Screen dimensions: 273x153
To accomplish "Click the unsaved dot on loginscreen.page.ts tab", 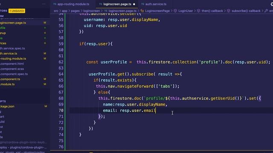I will click(x=134, y=4).
